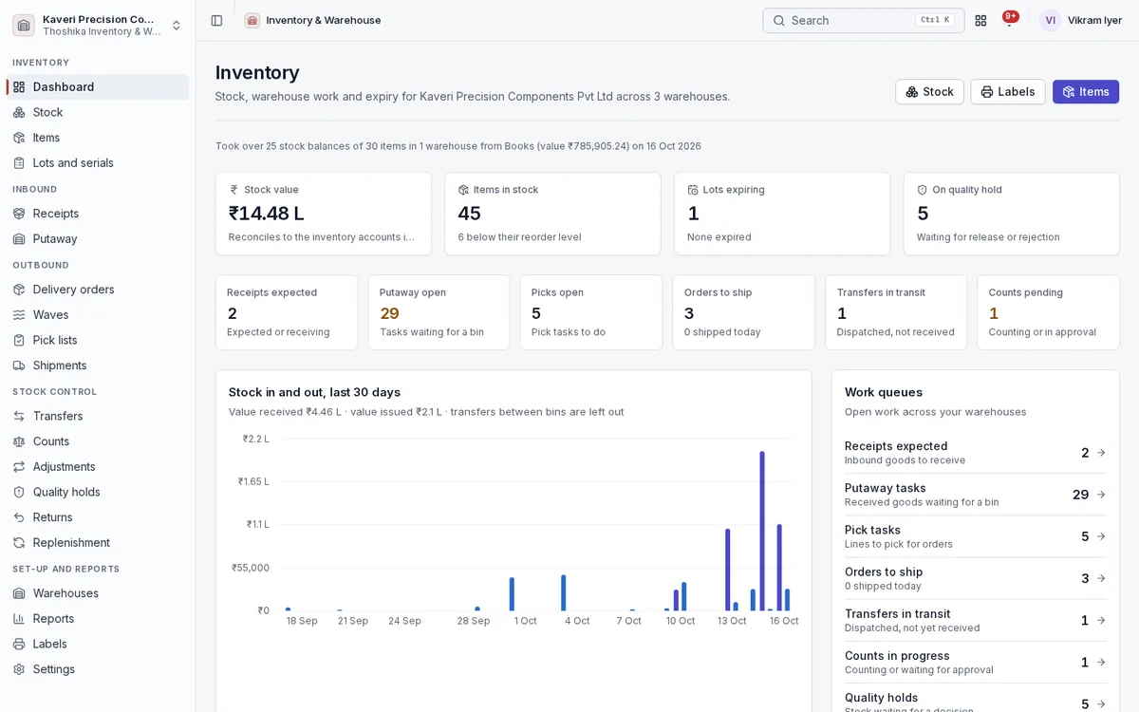The image size is (1139, 712).
Task: Click the VI user avatar
Action: (1050, 20)
